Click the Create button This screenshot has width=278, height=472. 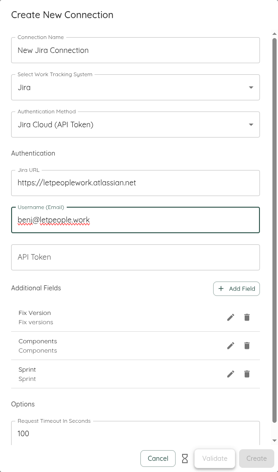point(257,459)
